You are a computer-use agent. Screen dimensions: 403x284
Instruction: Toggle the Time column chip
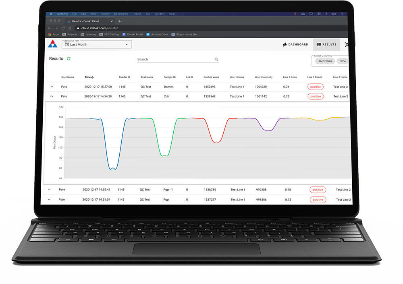click(342, 61)
